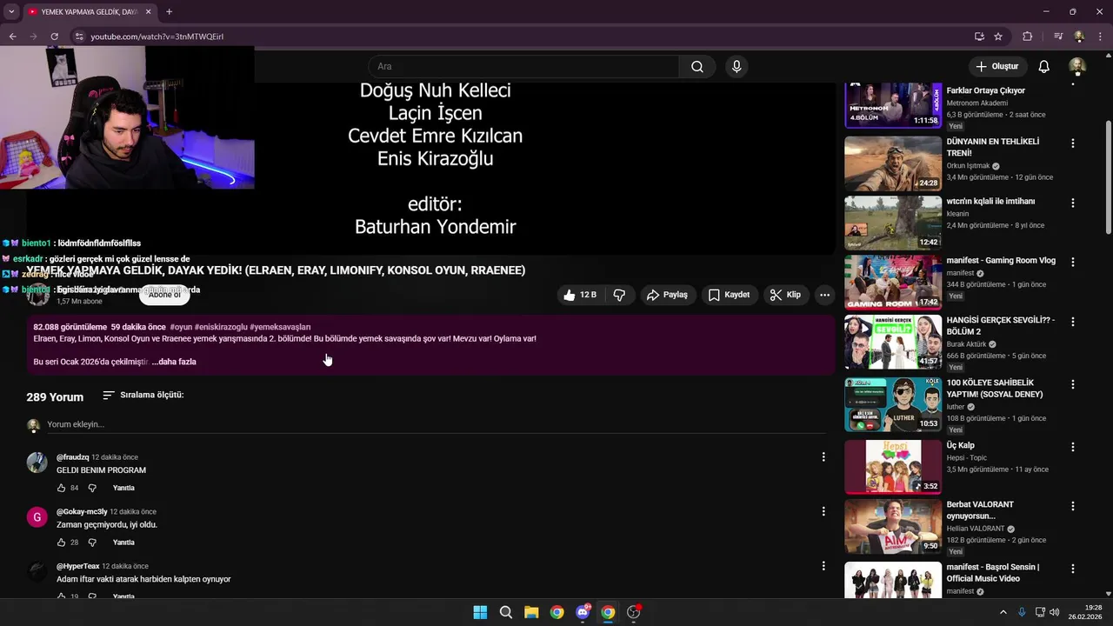Select the YEMEK YAPMAYA GELDİK browser tab
This screenshot has width=1113, height=626.
pyautogui.click(x=89, y=12)
